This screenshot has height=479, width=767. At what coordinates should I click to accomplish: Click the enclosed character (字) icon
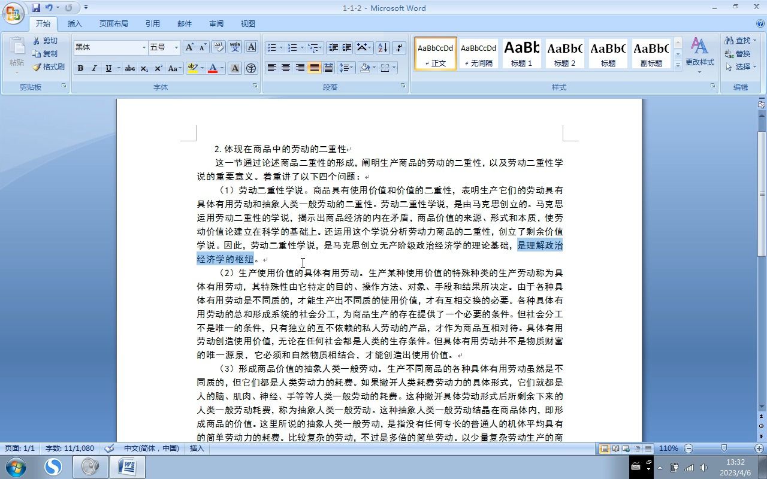tap(251, 68)
